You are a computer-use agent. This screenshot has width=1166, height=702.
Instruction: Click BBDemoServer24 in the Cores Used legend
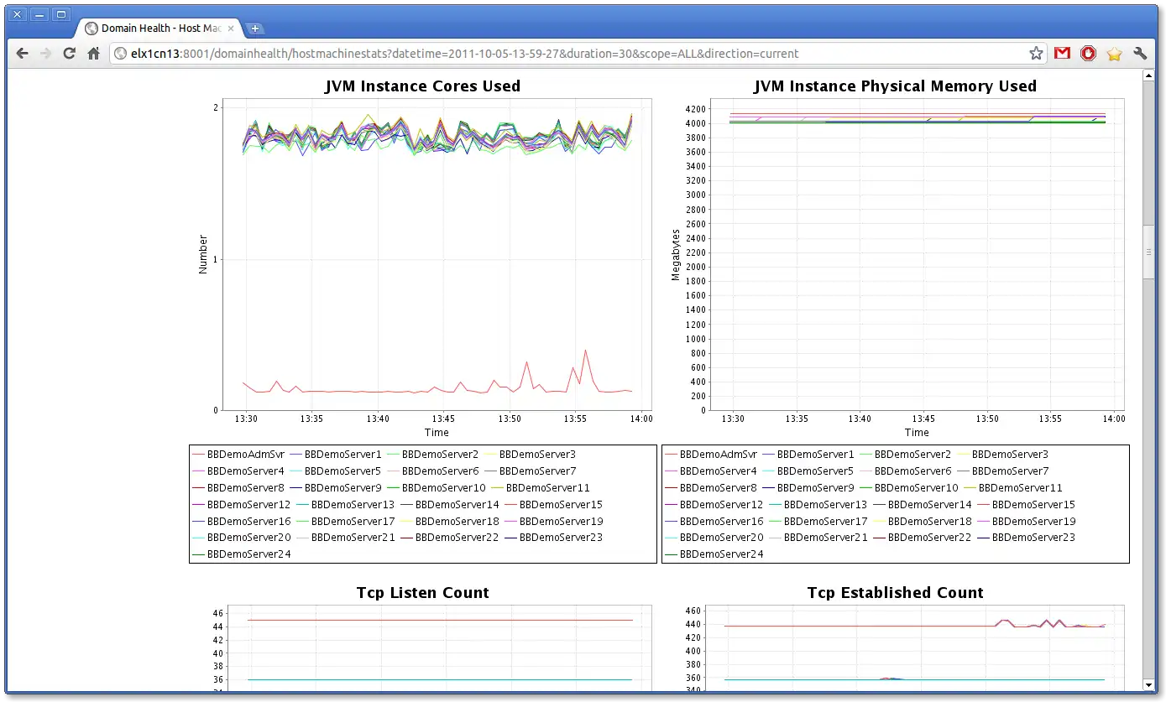[x=248, y=554]
